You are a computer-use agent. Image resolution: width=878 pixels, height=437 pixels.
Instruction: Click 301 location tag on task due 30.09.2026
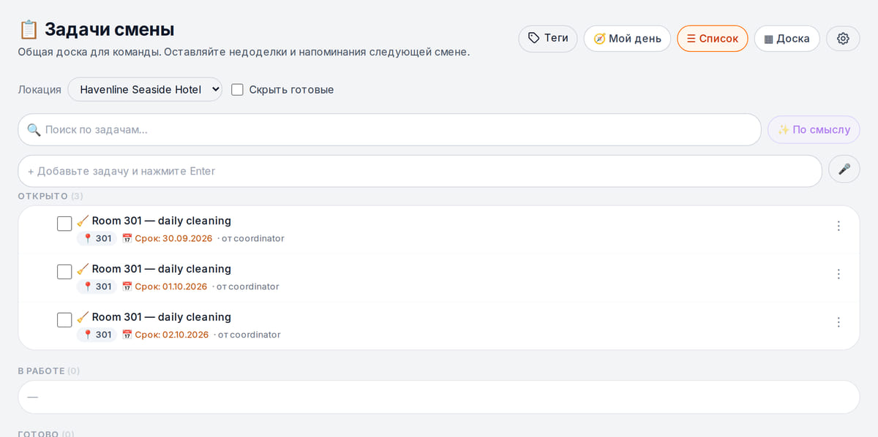[x=97, y=238]
